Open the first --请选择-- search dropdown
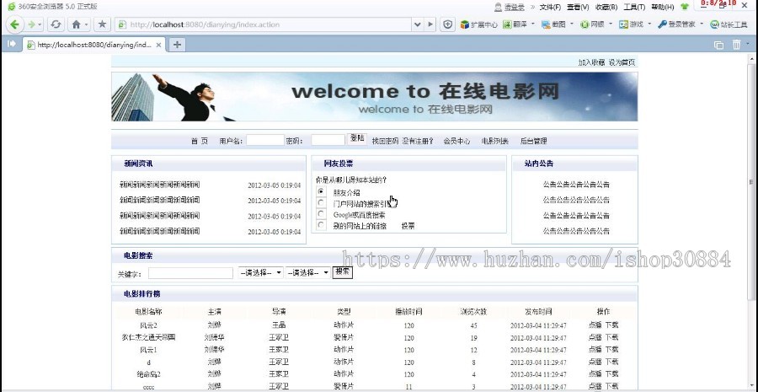The height and width of the screenshot is (392, 758). (x=260, y=273)
